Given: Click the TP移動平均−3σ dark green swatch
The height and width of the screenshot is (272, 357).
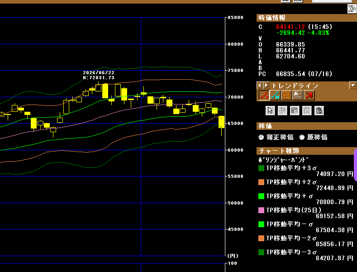Looking at the screenshot, I should [261, 252].
